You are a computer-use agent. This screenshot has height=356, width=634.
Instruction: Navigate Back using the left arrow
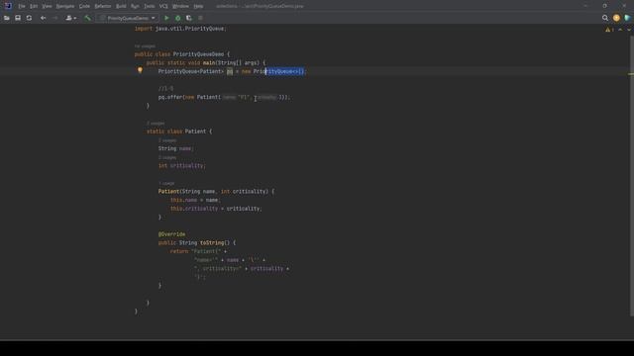point(43,18)
